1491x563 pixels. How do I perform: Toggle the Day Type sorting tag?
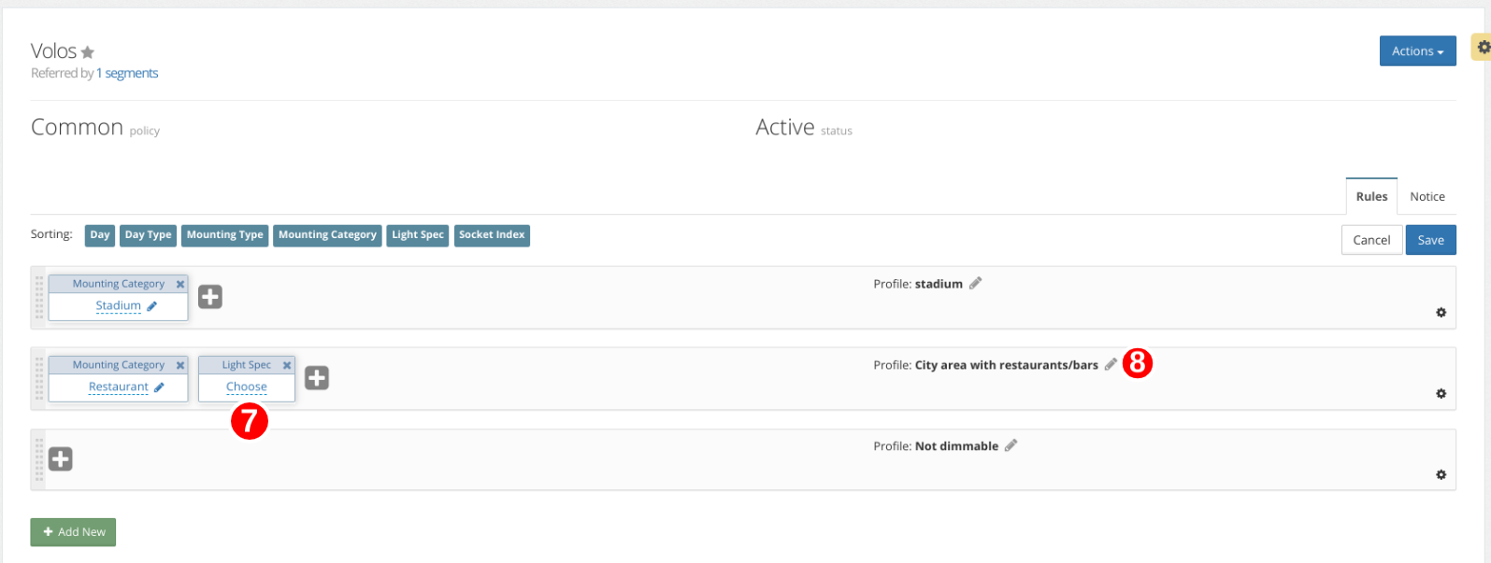(148, 235)
